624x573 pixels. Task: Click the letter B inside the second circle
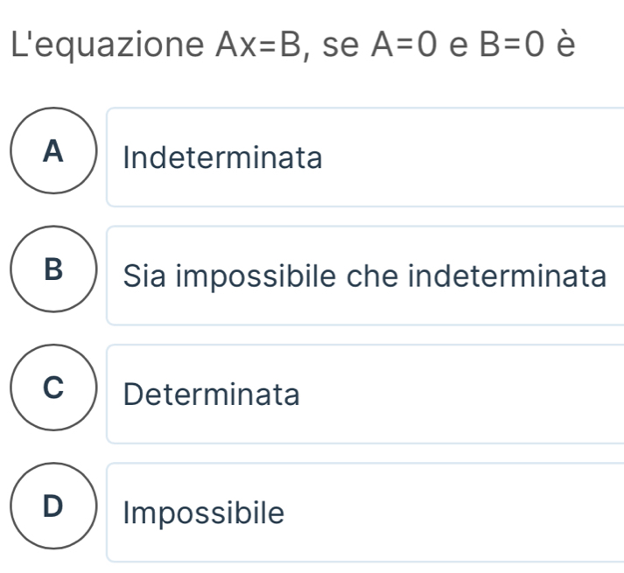click(53, 271)
